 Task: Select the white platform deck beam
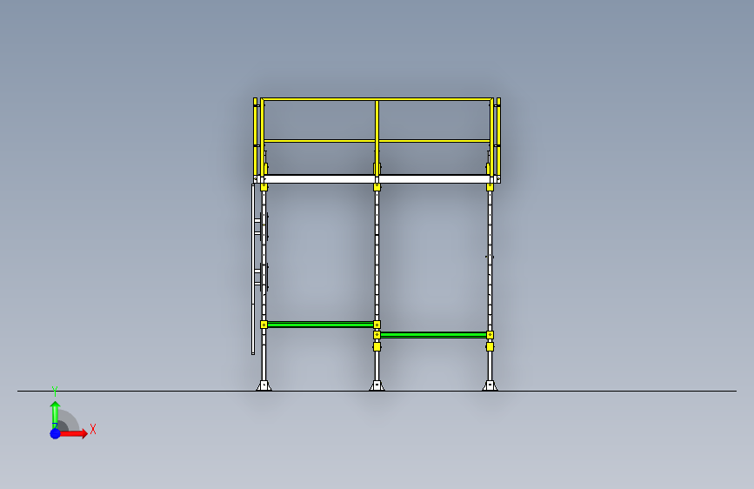[377, 179]
